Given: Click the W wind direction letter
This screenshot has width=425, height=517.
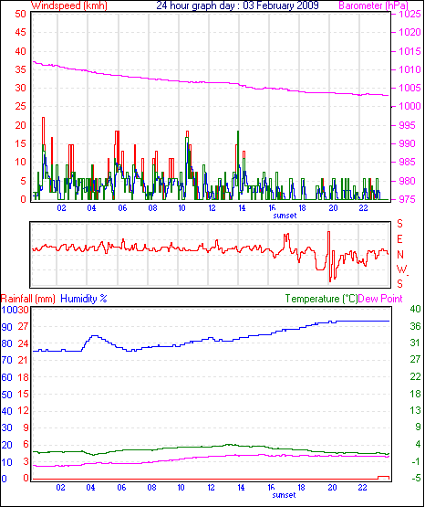Looking at the screenshot, I should [x=401, y=269].
